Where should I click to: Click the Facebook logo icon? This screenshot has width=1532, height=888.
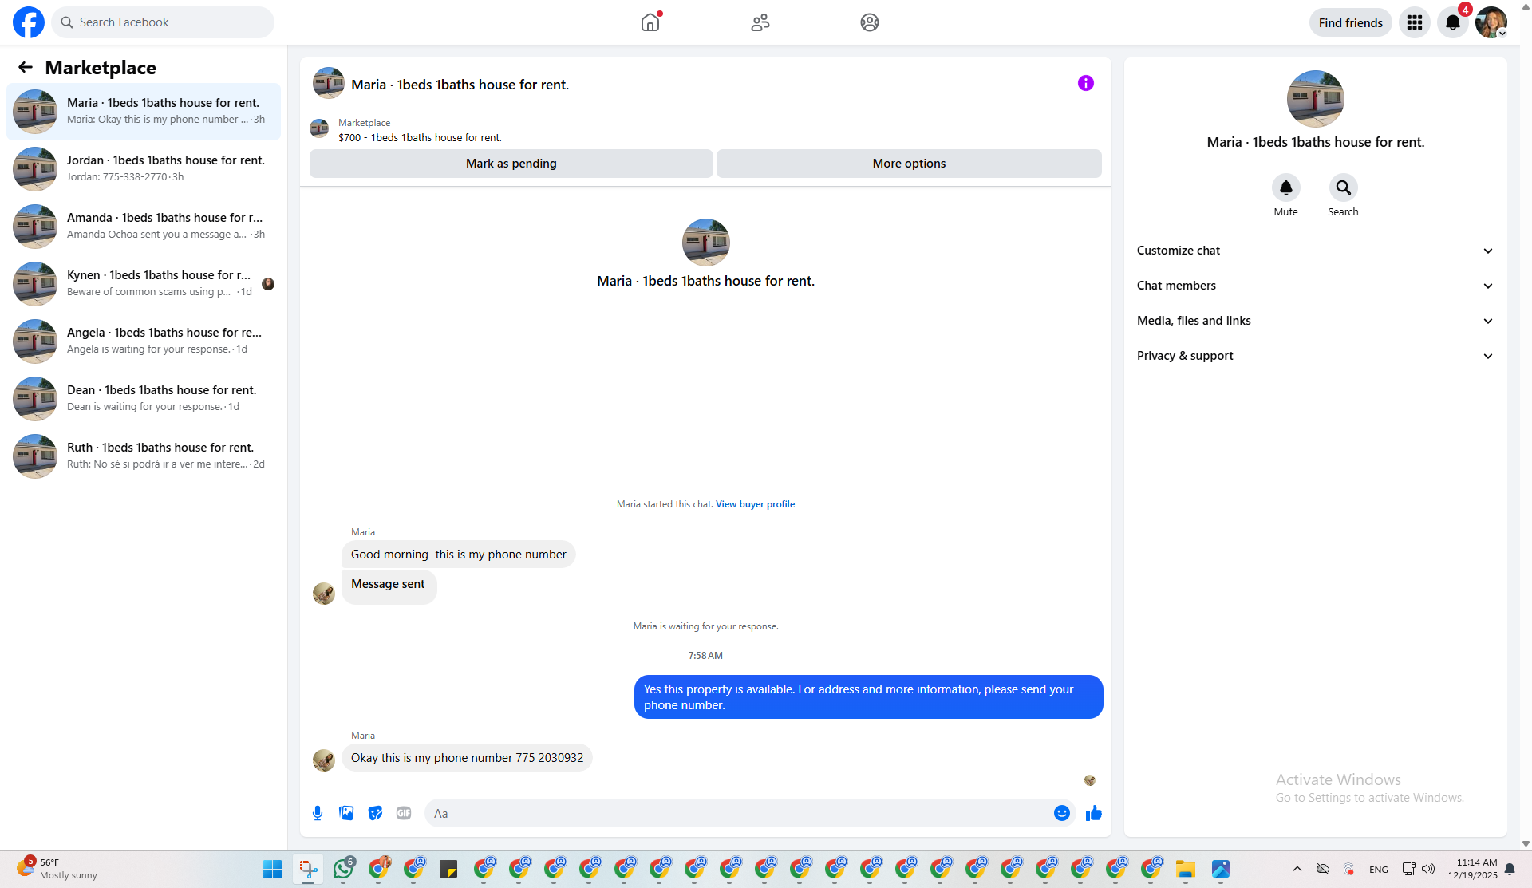click(29, 22)
